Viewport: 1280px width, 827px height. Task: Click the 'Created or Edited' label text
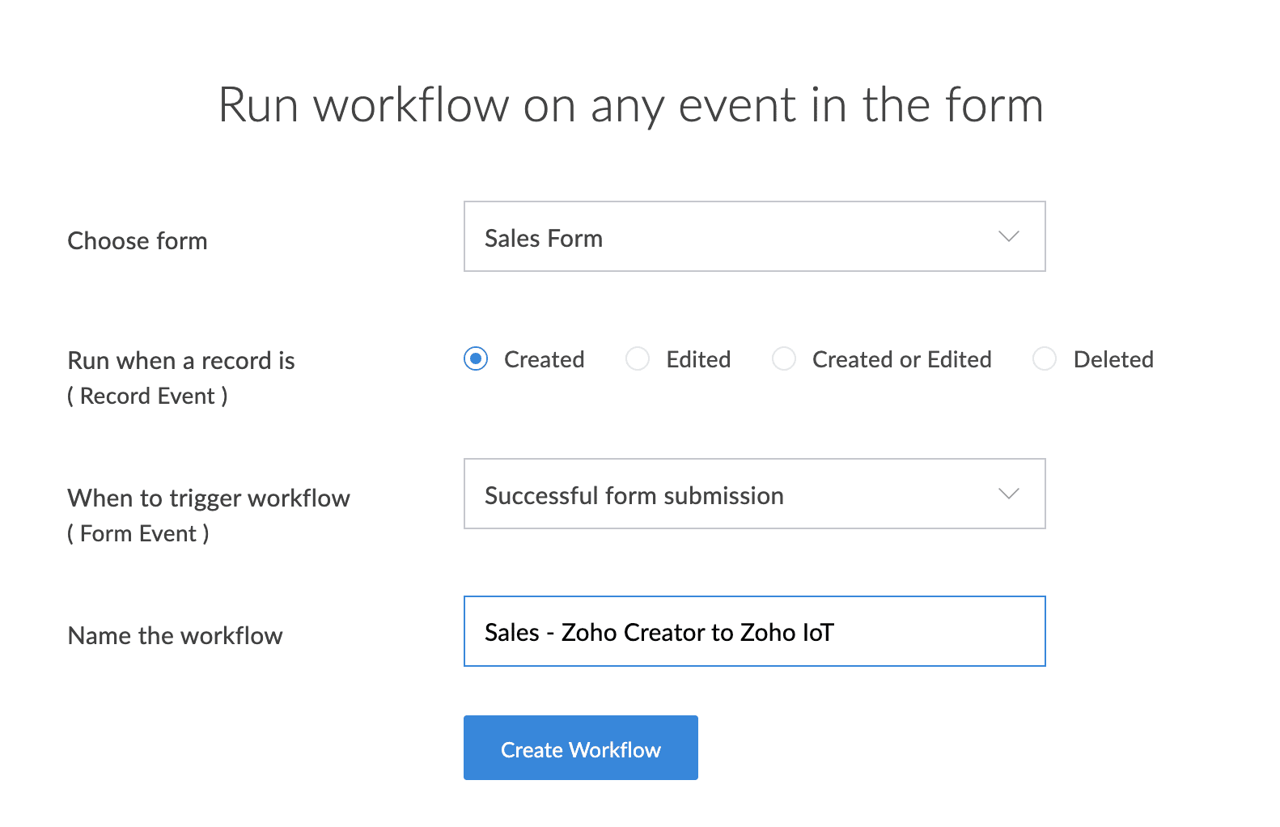[x=901, y=359]
